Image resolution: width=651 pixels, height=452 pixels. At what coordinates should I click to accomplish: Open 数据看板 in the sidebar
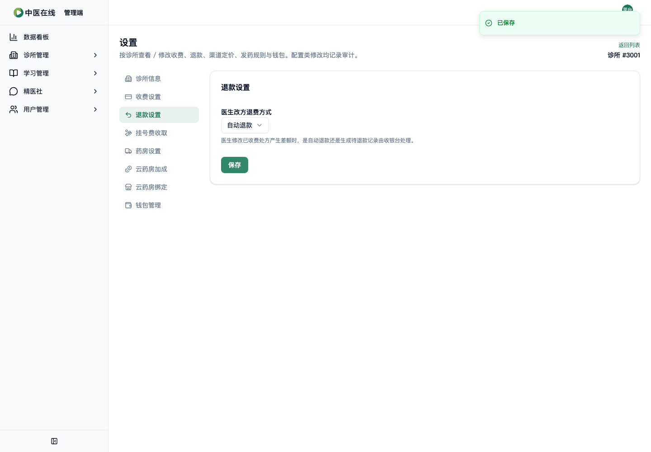click(54, 37)
